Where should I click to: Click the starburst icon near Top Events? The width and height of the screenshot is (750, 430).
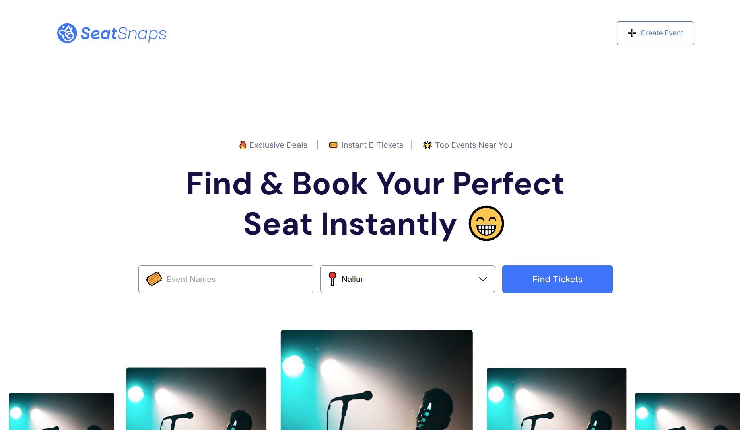pos(427,145)
